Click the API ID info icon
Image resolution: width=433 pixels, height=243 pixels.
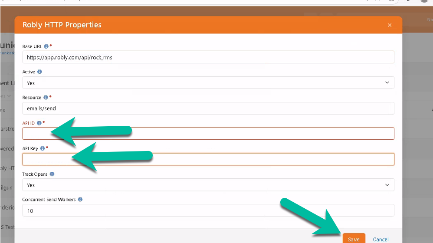coord(39,123)
